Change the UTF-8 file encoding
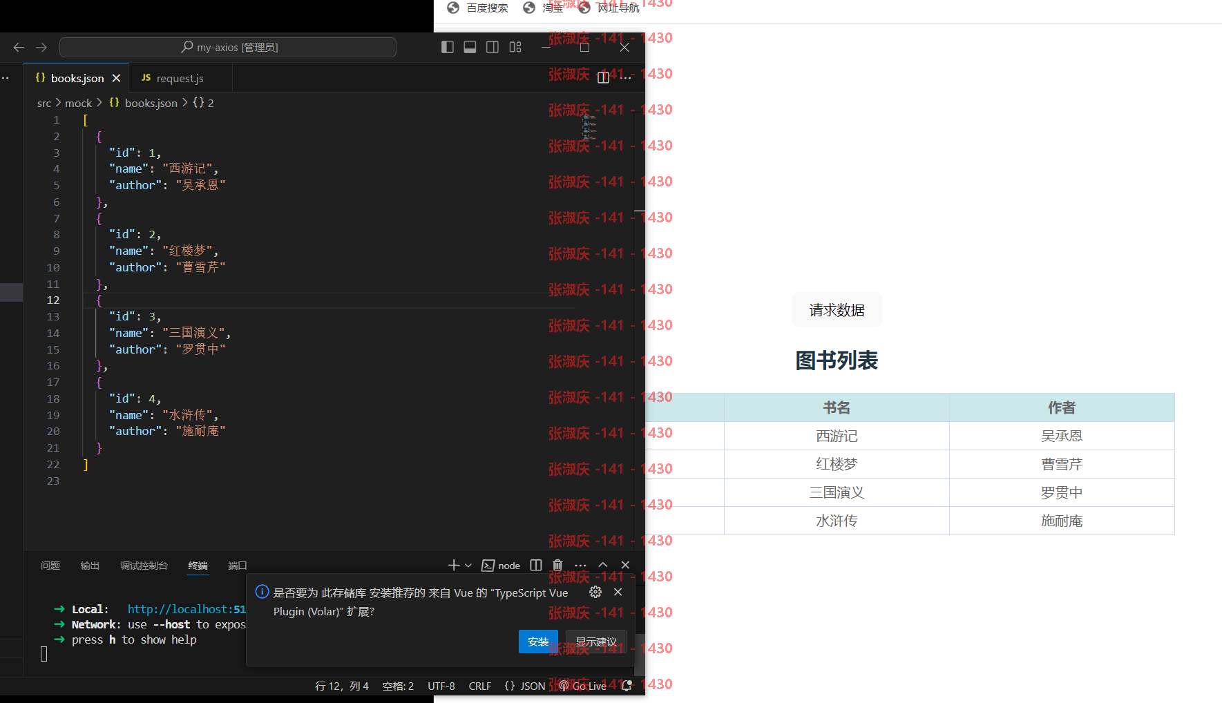This screenshot has height=703, width=1222. pos(441,686)
